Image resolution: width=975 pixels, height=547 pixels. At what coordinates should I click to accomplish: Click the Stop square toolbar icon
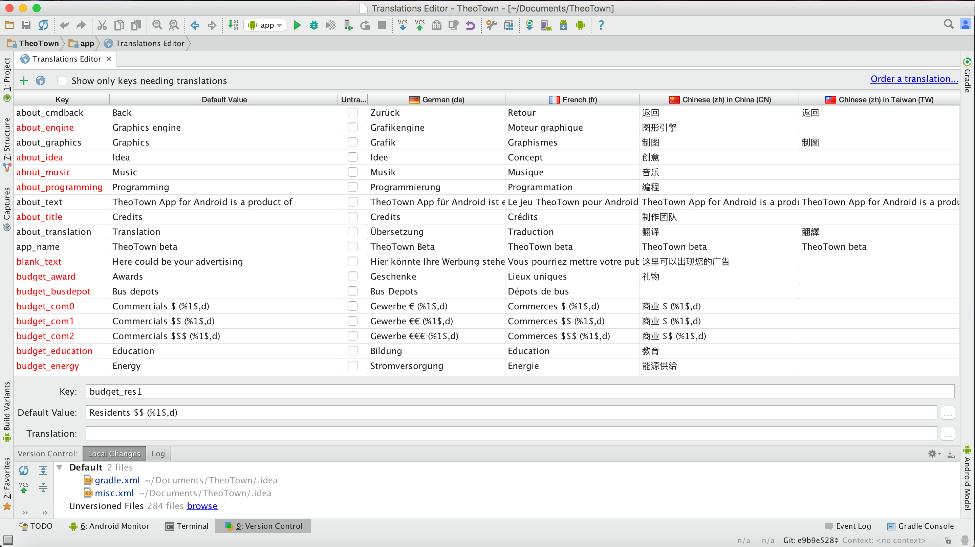382,25
